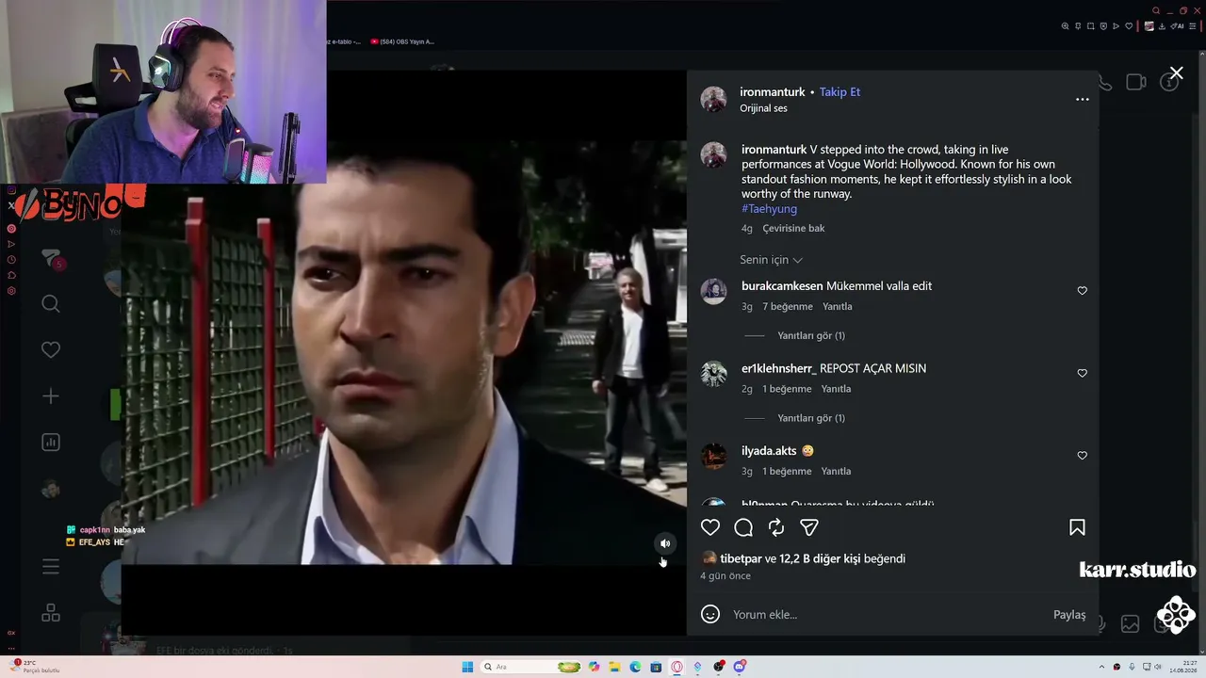Open Discord from the taskbar
The height and width of the screenshot is (678, 1206).
(740, 667)
